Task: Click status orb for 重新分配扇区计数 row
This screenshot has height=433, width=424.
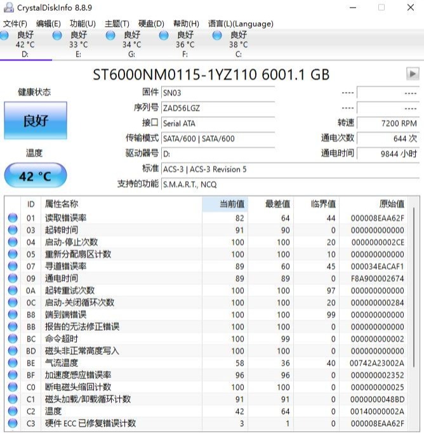Action: [x=13, y=254]
